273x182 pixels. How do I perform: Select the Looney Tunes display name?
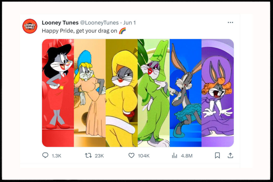(60, 23)
